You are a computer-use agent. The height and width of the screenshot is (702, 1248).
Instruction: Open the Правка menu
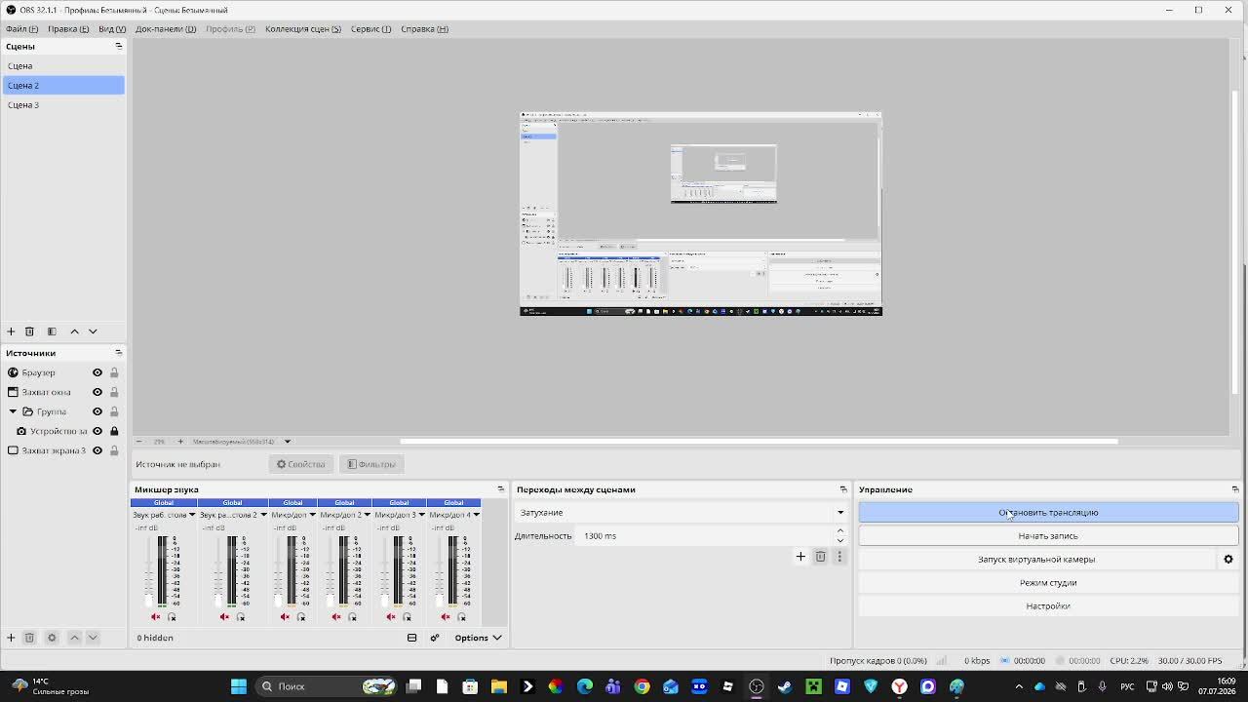(x=68, y=28)
